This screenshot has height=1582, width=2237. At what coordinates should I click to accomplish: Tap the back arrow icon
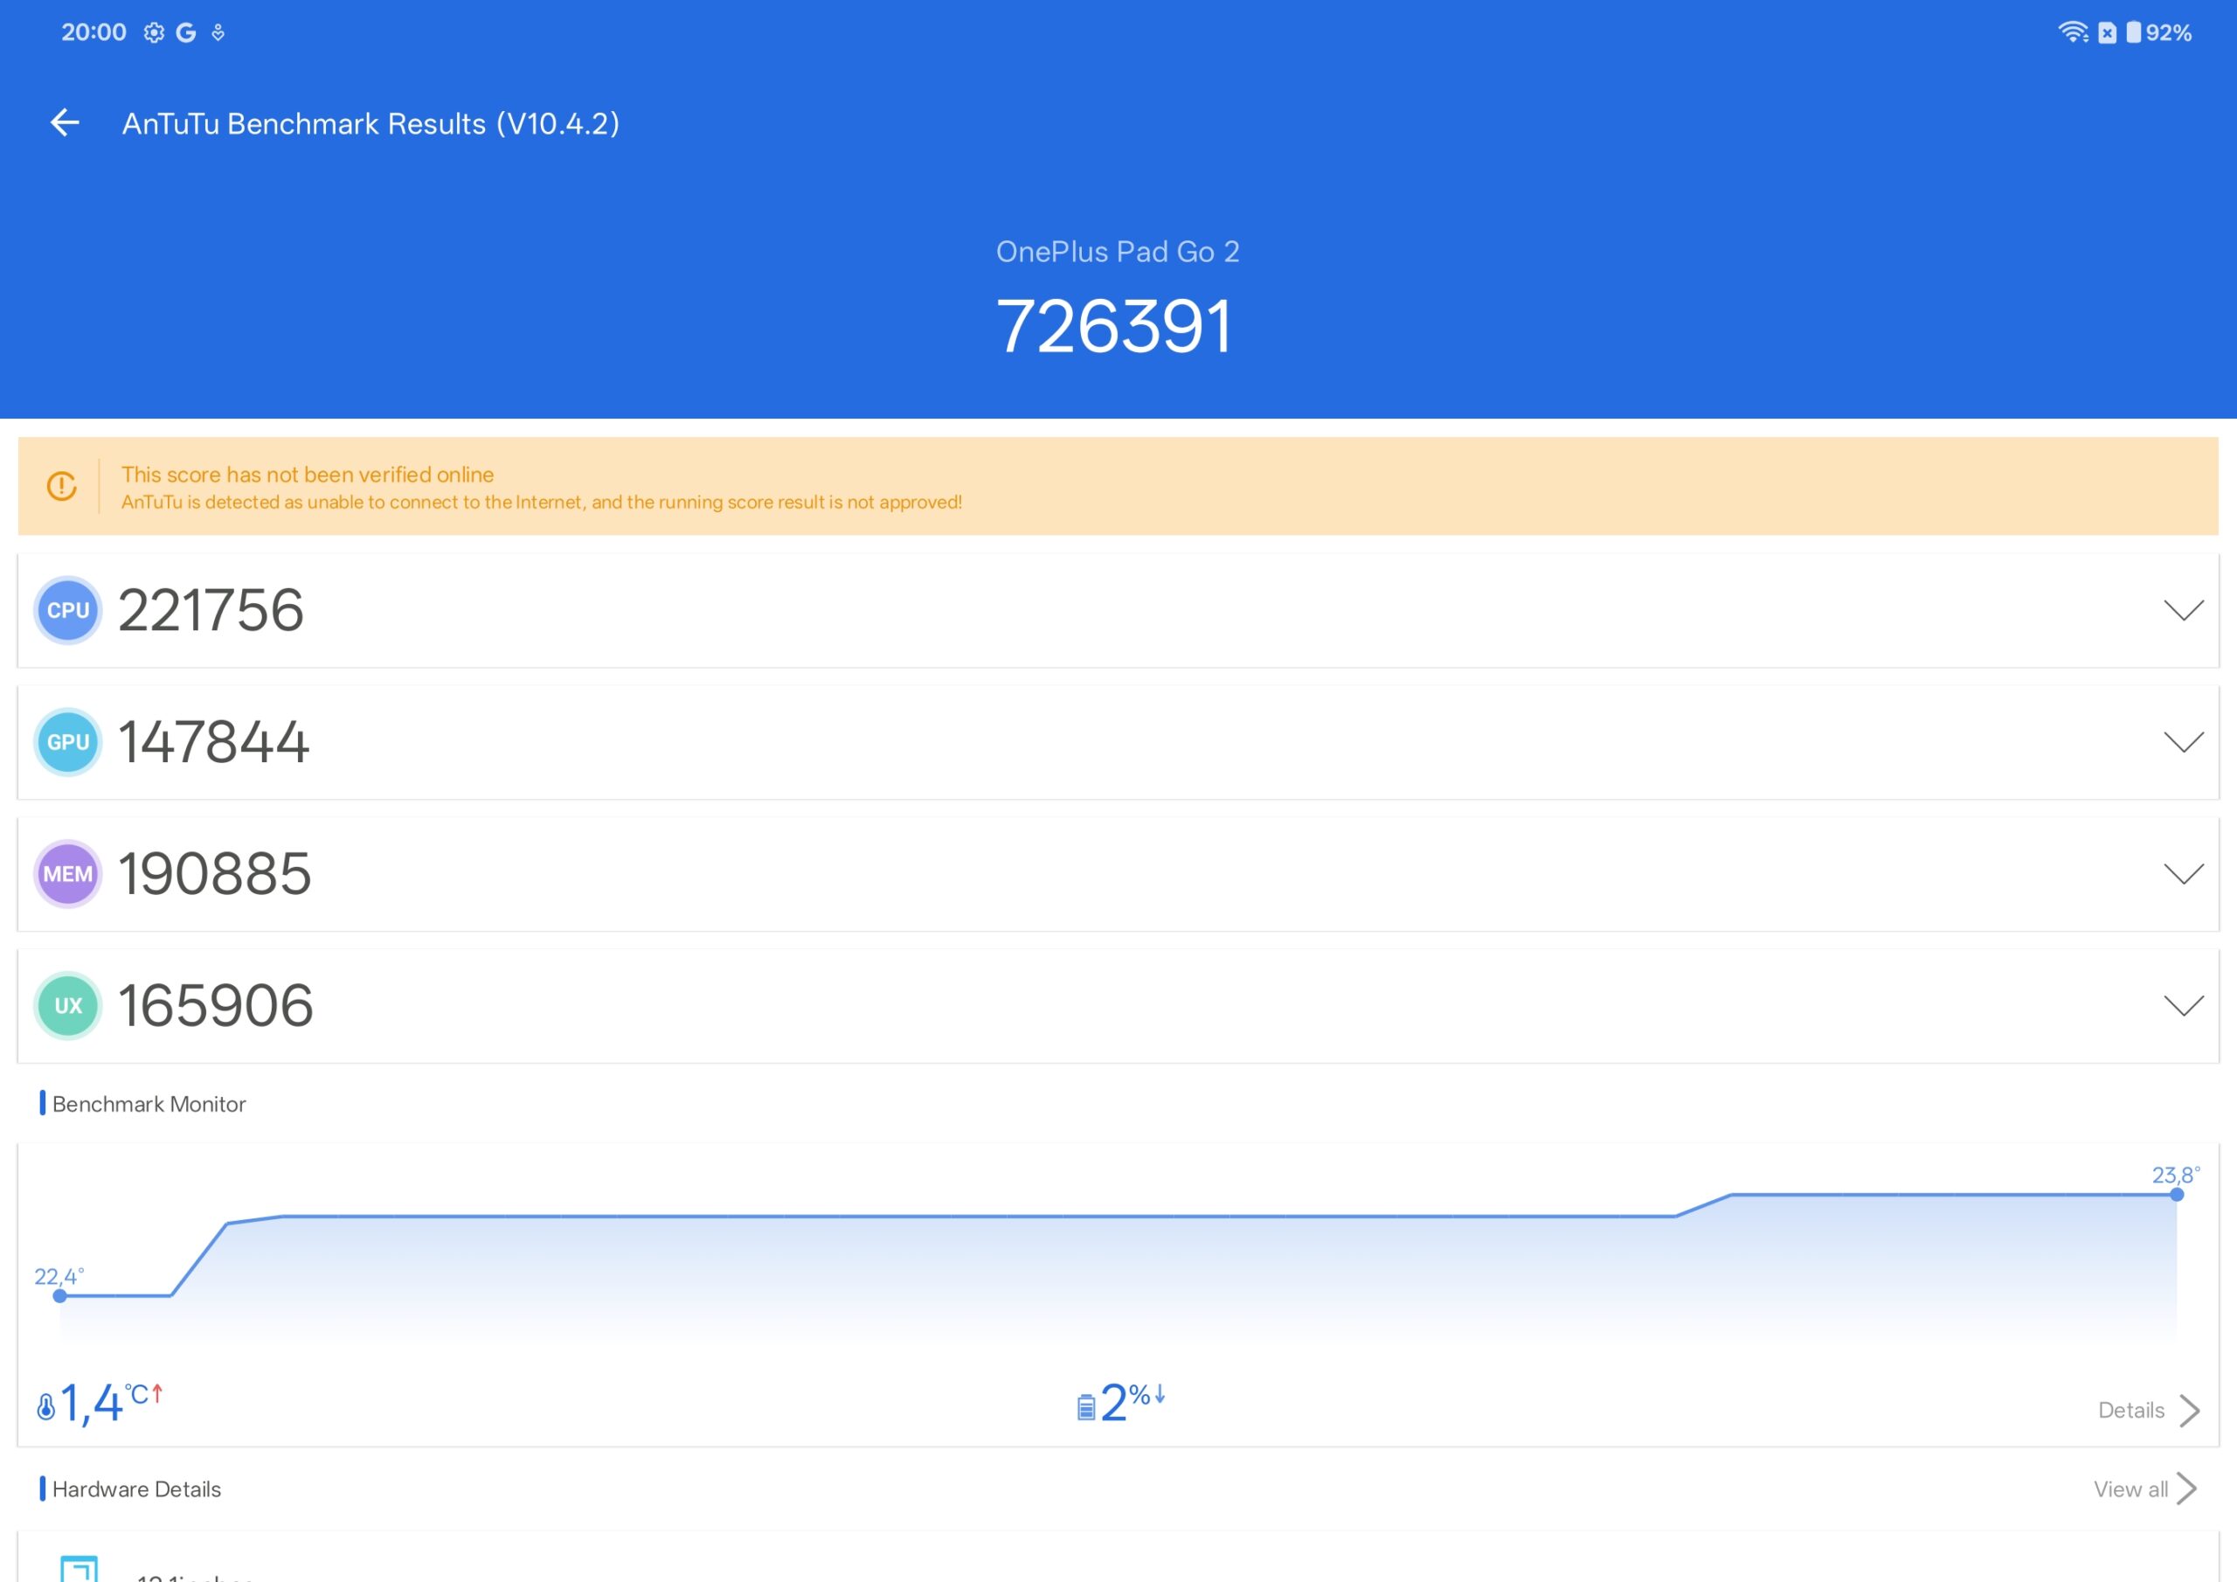click(66, 123)
